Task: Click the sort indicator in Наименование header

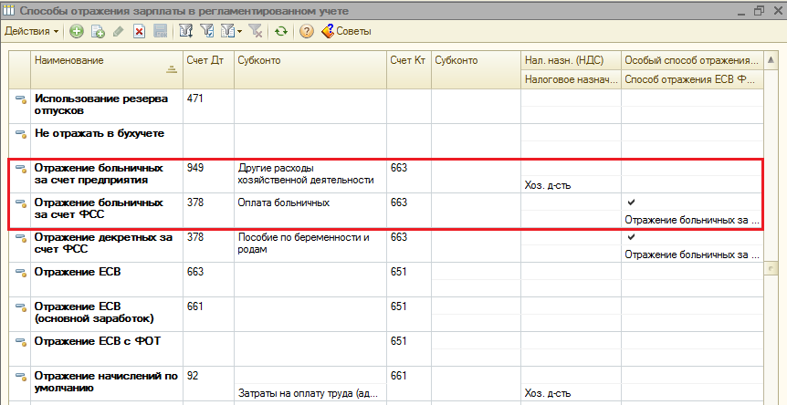Action: coord(172,69)
